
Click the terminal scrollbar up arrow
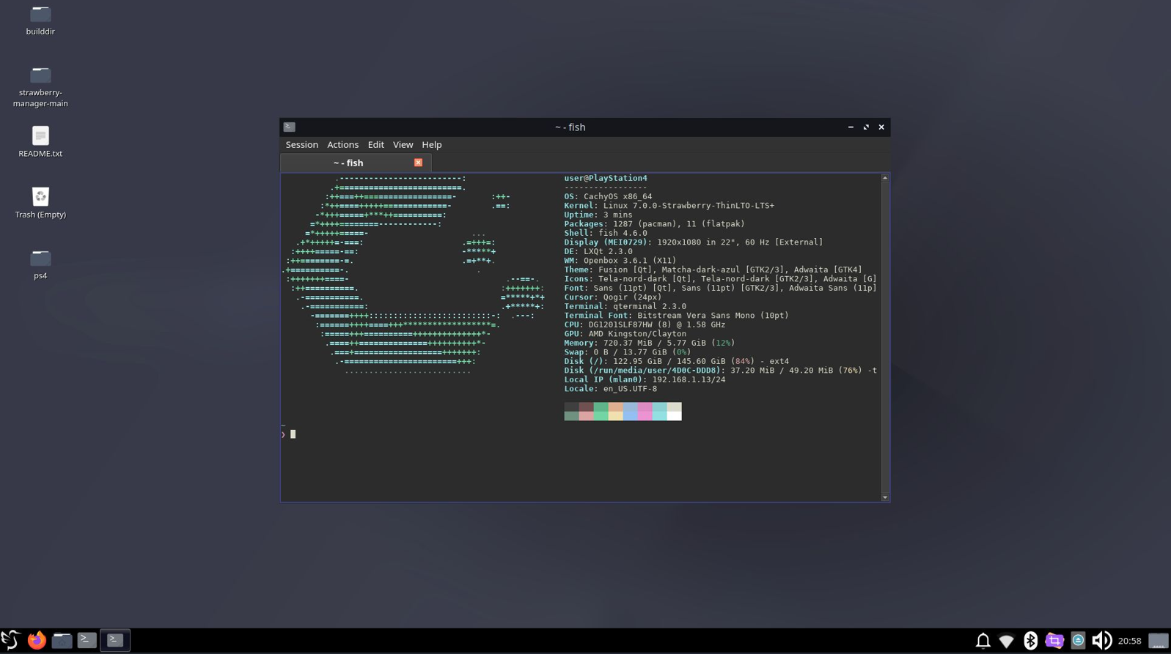885,178
